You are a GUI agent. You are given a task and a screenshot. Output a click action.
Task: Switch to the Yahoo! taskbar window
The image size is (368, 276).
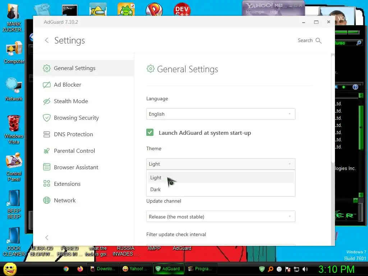[135, 269]
